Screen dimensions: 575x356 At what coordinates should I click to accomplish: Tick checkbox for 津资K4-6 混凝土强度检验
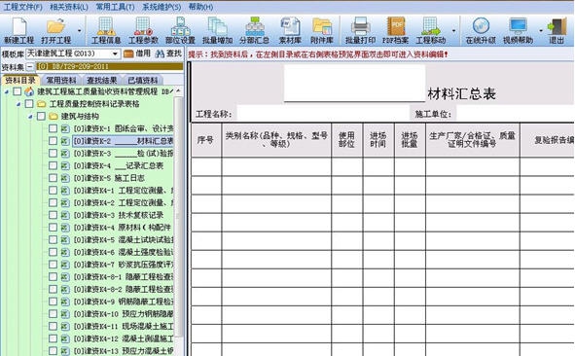click(x=54, y=252)
